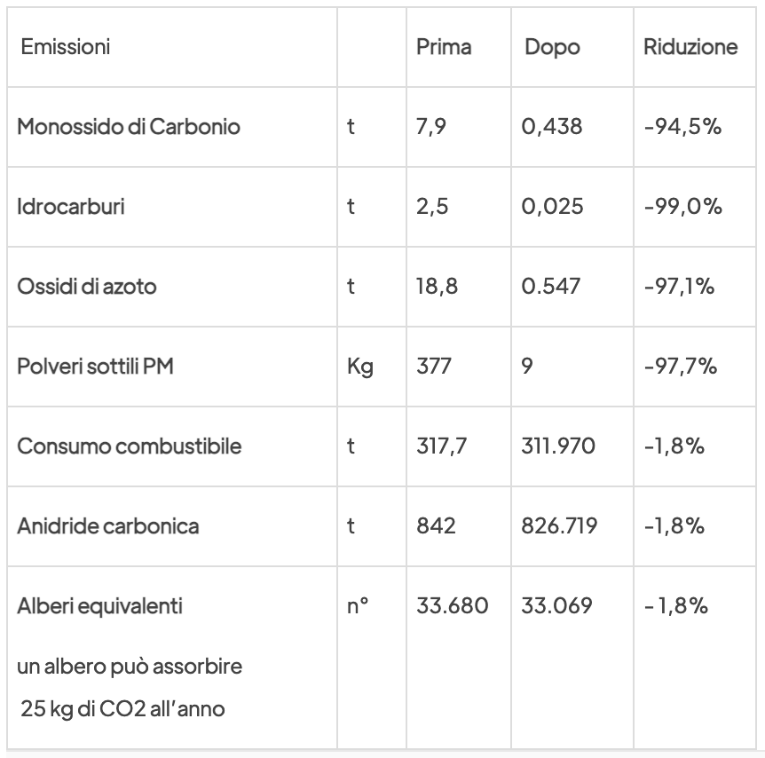Click the "Ossidi di azoto" row label
Image resolution: width=765 pixels, height=758 pixels.
pyautogui.click(x=88, y=287)
